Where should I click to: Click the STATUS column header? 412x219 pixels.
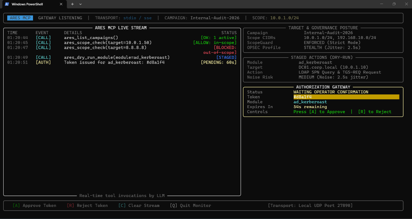coord(229,33)
